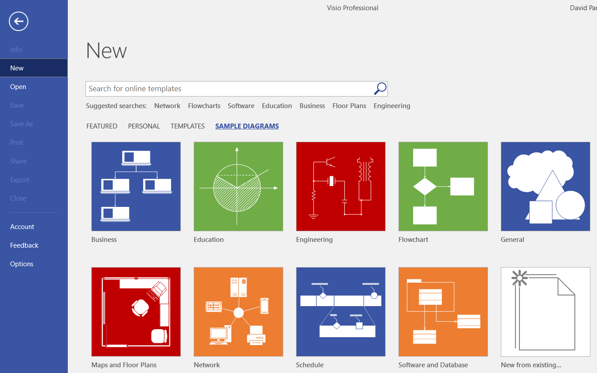Image resolution: width=597 pixels, height=373 pixels.
Task: Click the Floor Plans suggested search link
Action: tap(349, 106)
